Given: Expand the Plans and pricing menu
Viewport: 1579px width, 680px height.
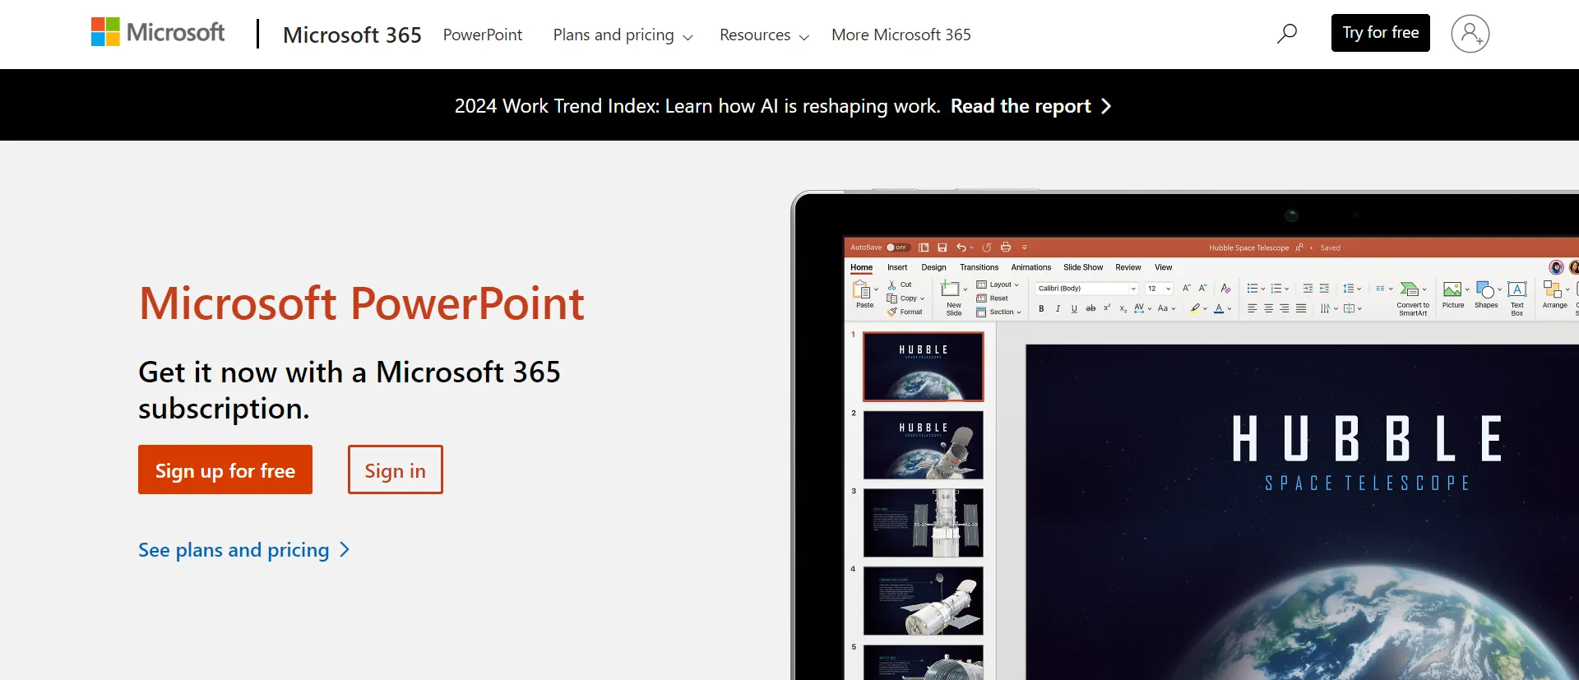Looking at the screenshot, I should (623, 35).
